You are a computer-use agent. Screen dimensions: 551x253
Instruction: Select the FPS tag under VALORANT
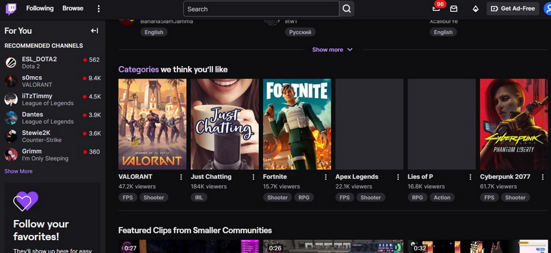(128, 197)
